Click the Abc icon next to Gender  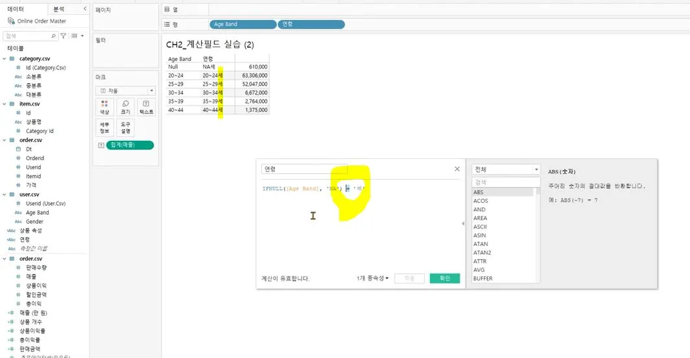click(18, 222)
